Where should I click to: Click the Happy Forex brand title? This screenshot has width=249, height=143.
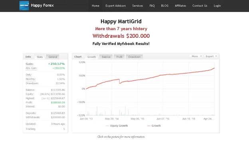click(42, 6)
